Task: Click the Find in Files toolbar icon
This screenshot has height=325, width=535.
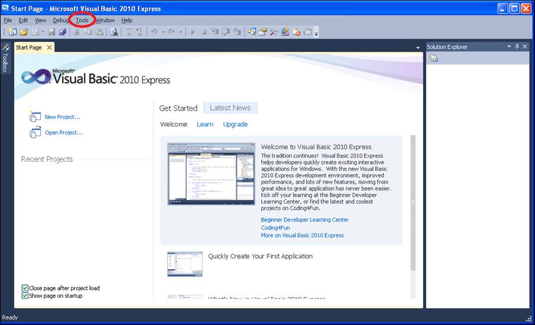Action: (114, 32)
